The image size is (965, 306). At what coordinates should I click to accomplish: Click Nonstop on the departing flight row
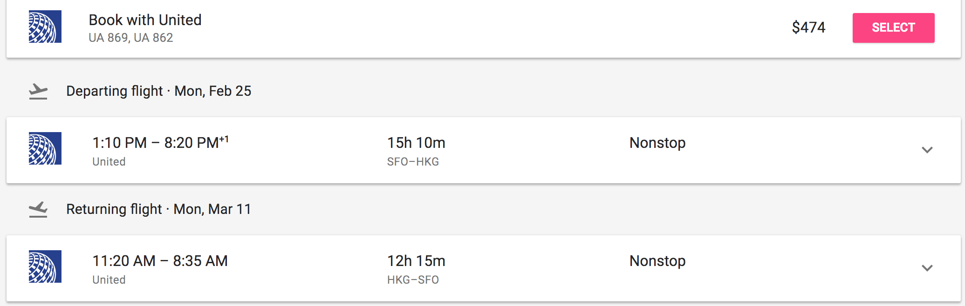point(657,143)
